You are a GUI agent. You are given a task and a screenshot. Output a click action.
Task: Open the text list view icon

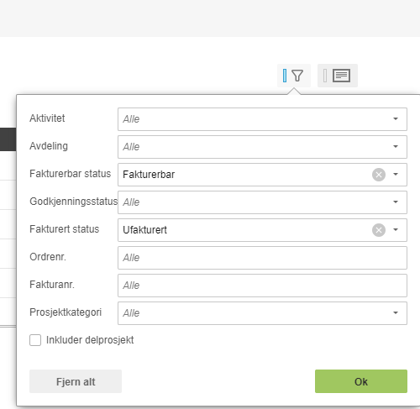click(341, 76)
